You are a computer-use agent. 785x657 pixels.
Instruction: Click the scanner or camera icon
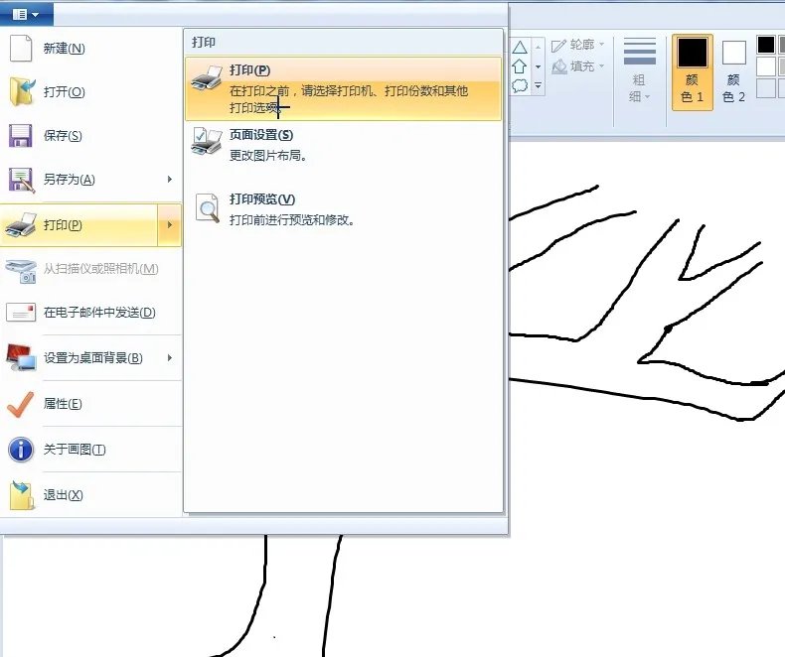pyautogui.click(x=21, y=271)
